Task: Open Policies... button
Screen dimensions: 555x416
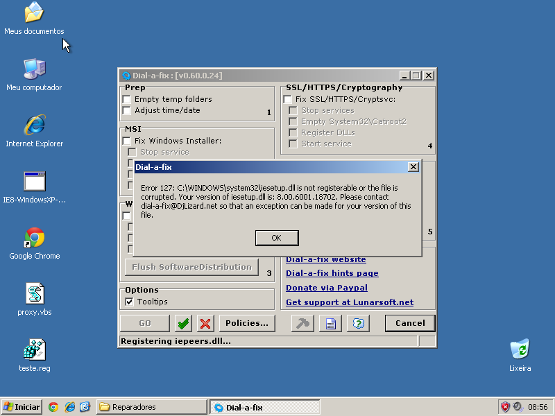Action: tap(247, 323)
